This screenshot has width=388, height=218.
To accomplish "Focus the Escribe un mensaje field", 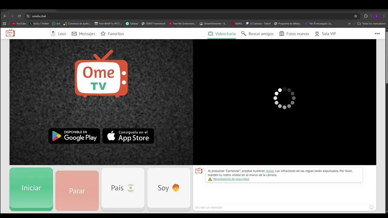I will click(x=280, y=207).
